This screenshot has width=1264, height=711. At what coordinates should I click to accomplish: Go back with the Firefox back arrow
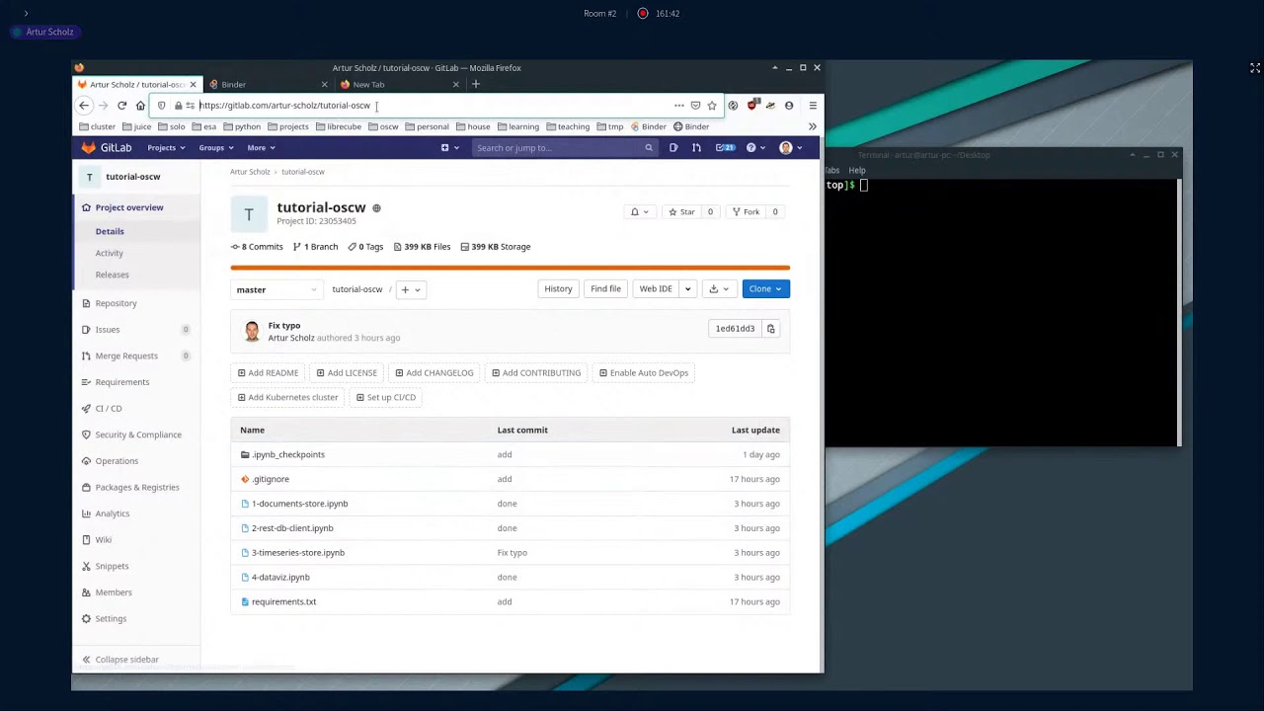(84, 106)
